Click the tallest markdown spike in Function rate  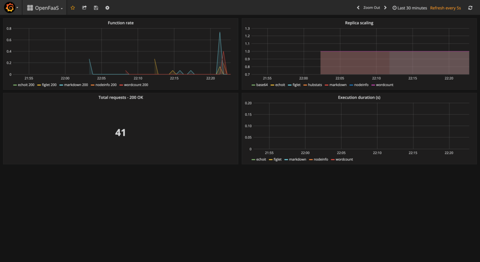(220, 32)
